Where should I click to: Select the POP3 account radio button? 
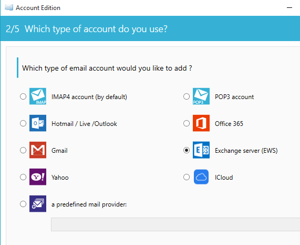click(x=187, y=96)
